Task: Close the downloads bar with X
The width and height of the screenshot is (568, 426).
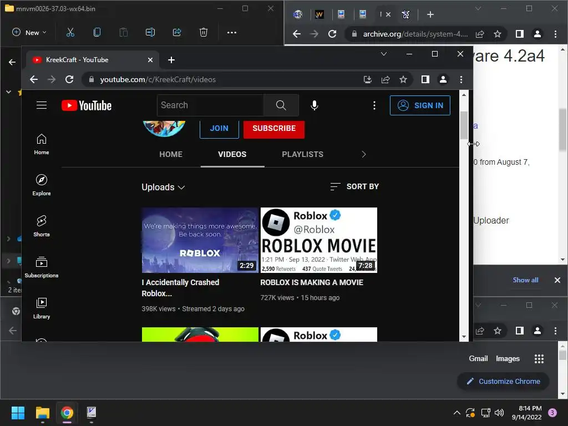Action: [x=557, y=280]
